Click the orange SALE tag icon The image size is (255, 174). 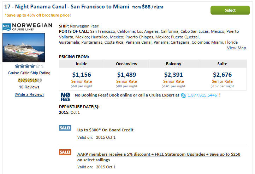[x=65, y=152]
